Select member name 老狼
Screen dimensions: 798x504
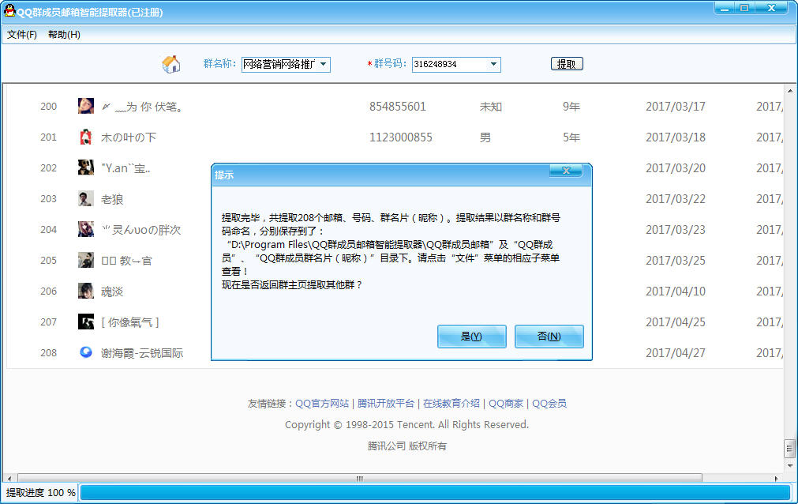112,199
